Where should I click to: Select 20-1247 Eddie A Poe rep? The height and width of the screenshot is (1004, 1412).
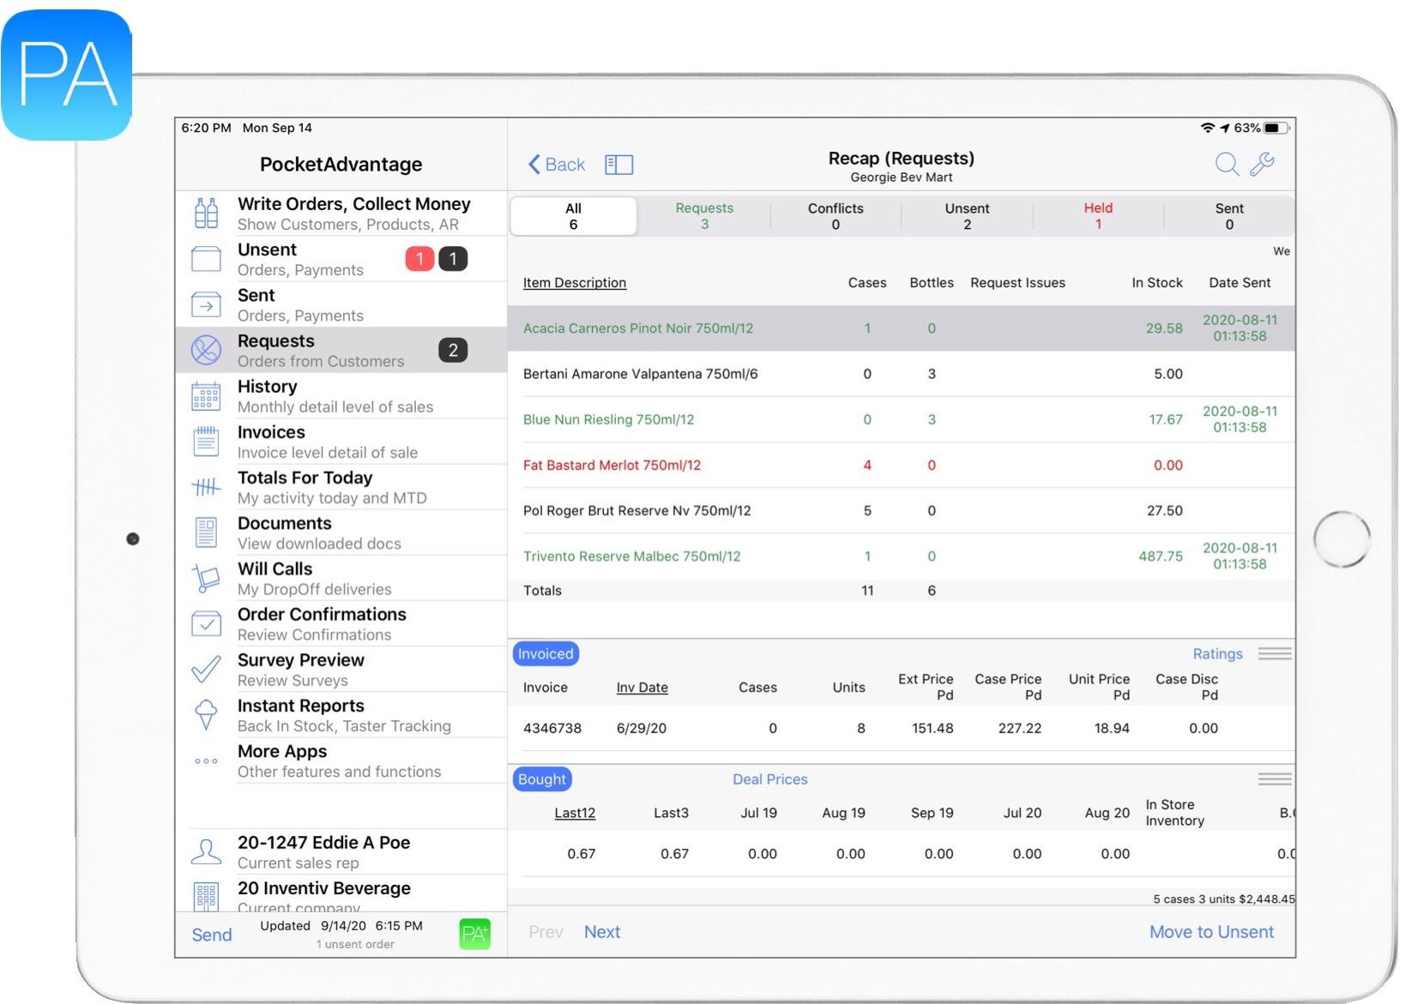pos(341,851)
